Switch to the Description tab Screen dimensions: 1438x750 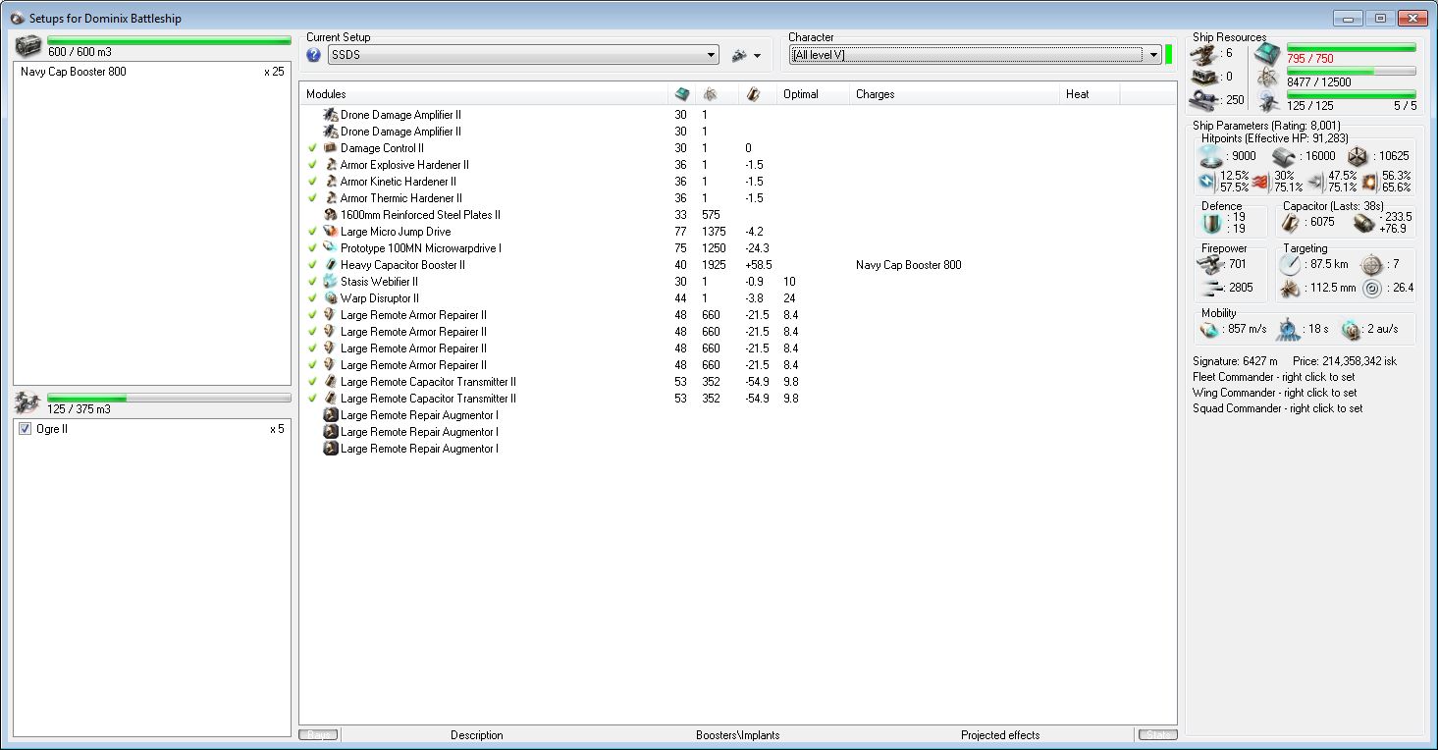[477, 735]
